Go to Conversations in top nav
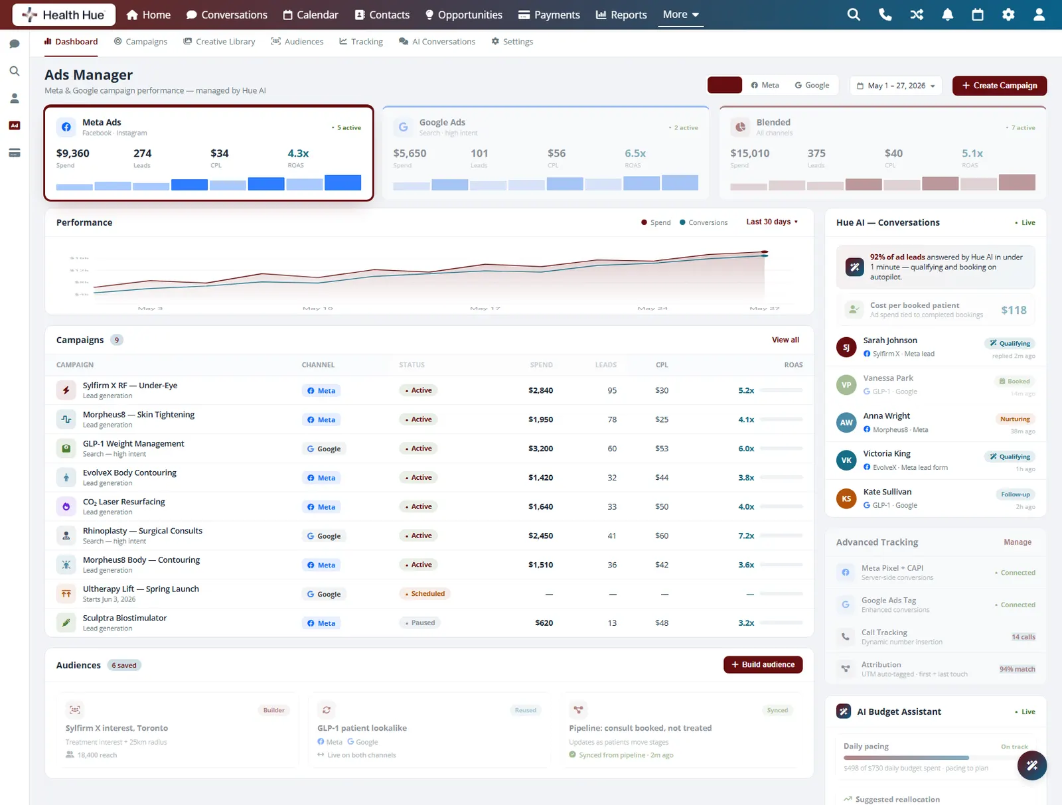Viewport: 1062px width, 805px height. [227, 15]
